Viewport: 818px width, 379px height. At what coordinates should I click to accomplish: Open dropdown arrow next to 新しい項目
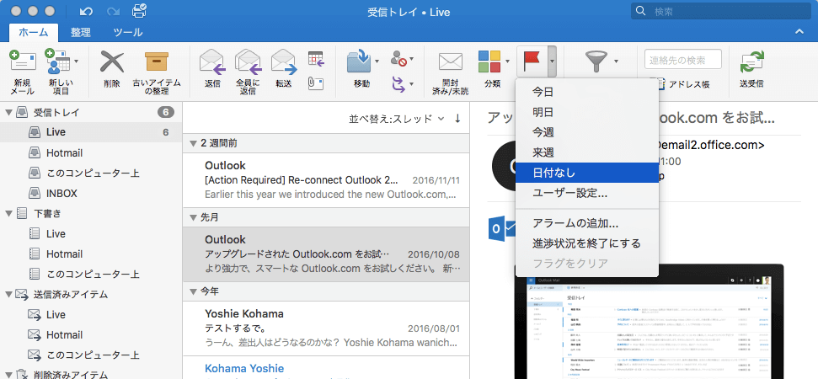[x=77, y=61]
